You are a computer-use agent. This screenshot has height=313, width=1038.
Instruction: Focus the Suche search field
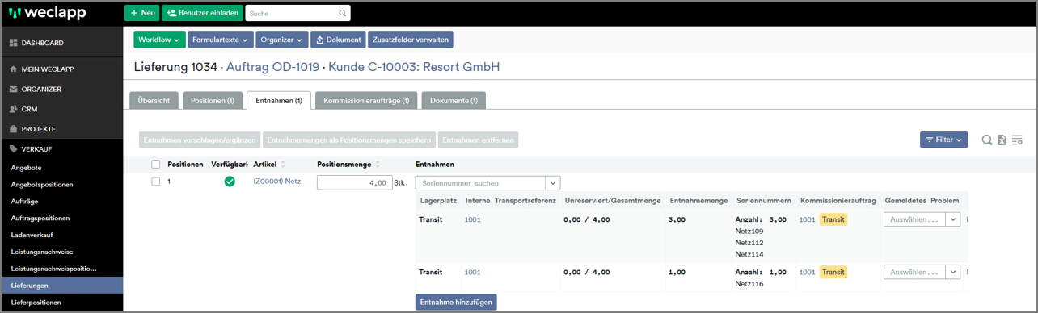(291, 13)
